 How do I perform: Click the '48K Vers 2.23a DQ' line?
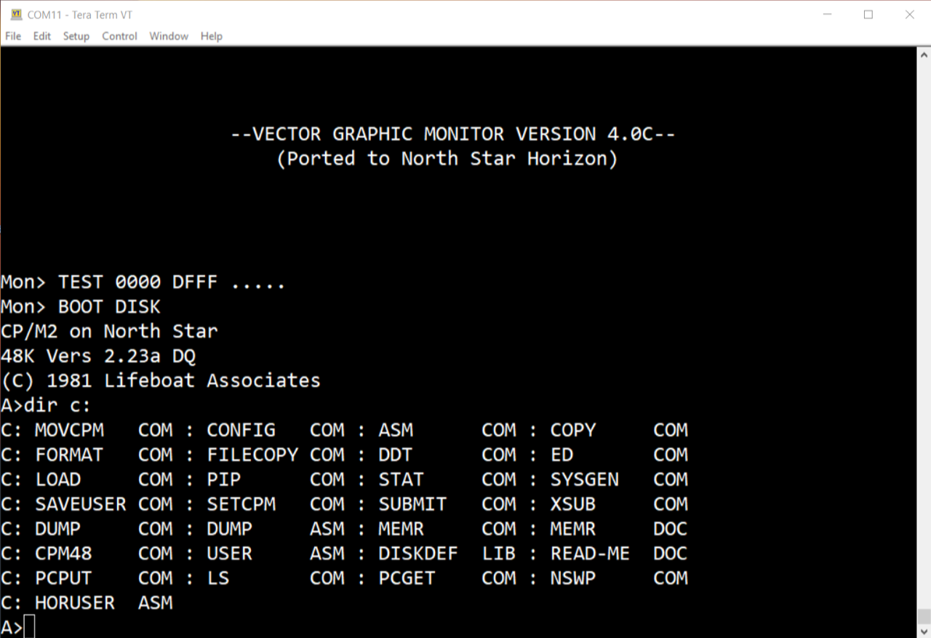pos(98,356)
